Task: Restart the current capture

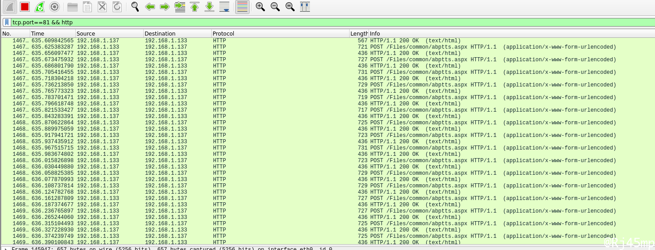Action: [40, 7]
